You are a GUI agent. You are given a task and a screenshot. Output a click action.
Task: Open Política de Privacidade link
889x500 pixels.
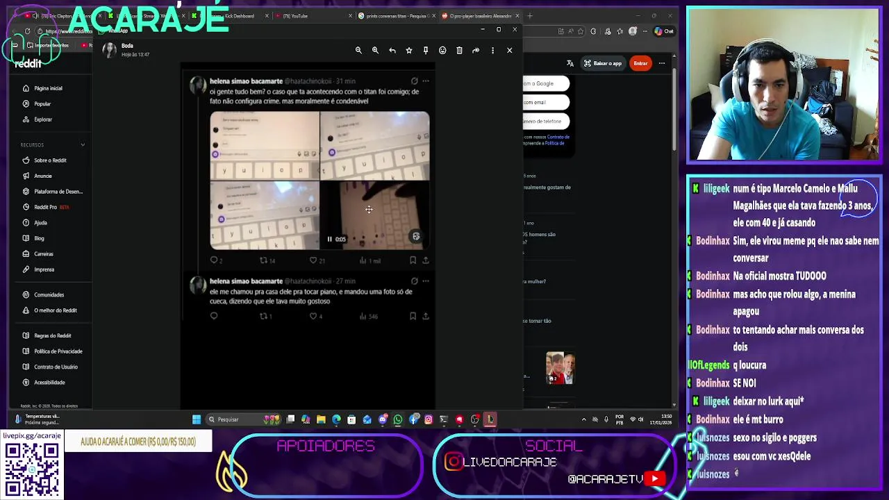58,351
